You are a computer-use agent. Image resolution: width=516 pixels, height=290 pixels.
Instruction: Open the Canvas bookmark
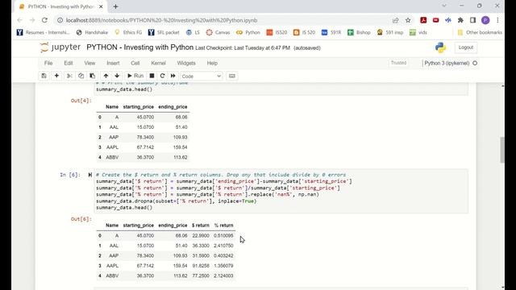click(x=218, y=32)
